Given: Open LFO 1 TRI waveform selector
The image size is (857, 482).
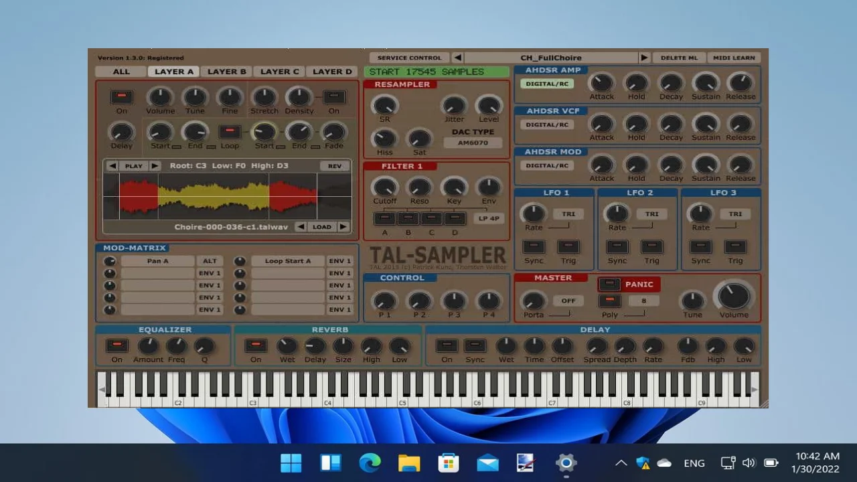Looking at the screenshot, I should click(x=568, y=214).
